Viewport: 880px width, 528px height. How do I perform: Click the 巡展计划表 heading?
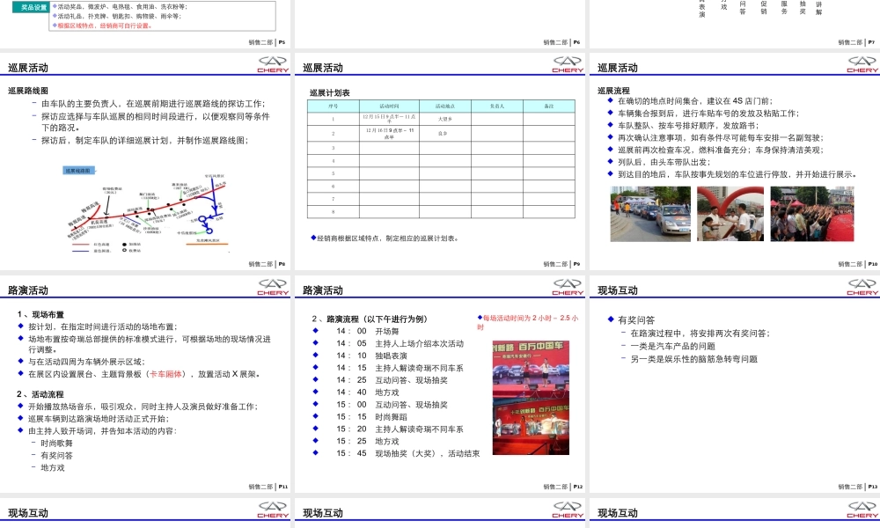[330, 92]
